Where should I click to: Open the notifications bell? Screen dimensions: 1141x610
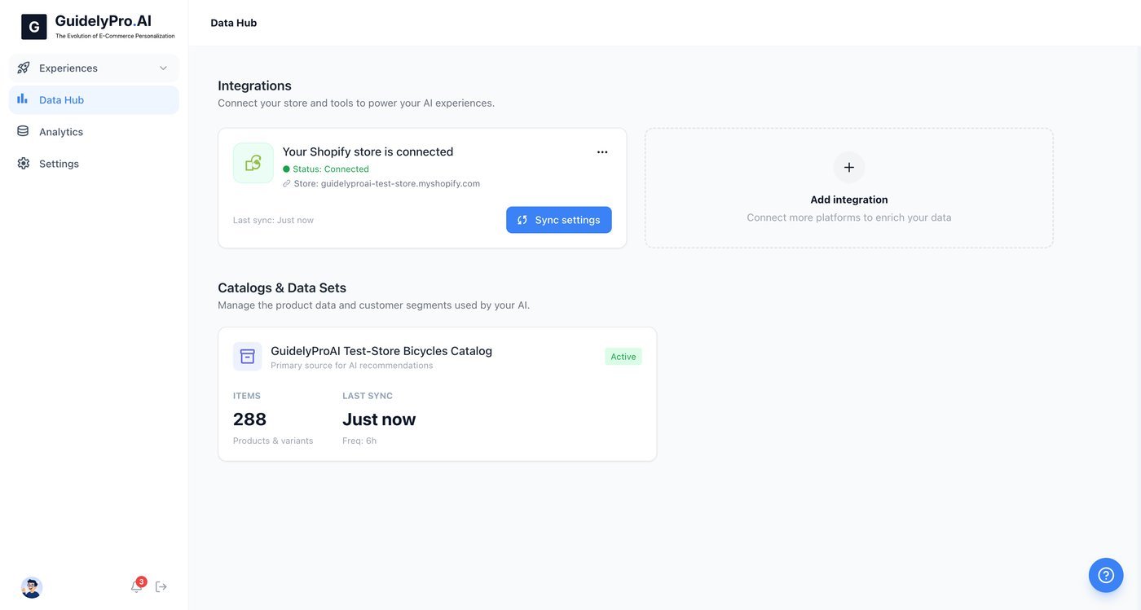[137, 586]
